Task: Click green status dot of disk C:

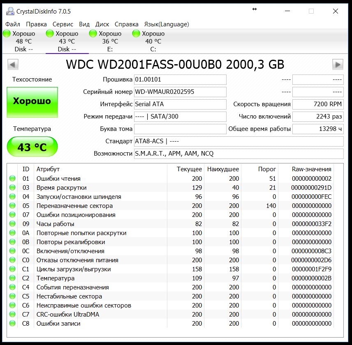Action: (x=136, y=33)
